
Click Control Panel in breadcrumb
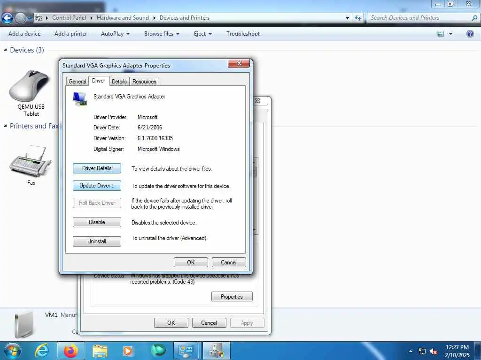click(69, 18)
